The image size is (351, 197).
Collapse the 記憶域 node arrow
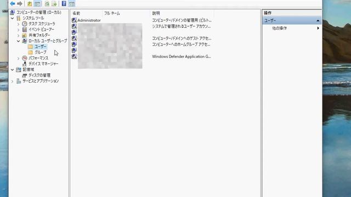pyautogui.click(x=12, y=69)
